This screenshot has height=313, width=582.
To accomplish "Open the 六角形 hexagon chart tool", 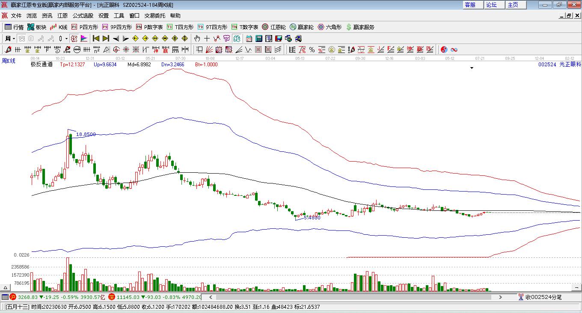I will [x=330, y=27].
